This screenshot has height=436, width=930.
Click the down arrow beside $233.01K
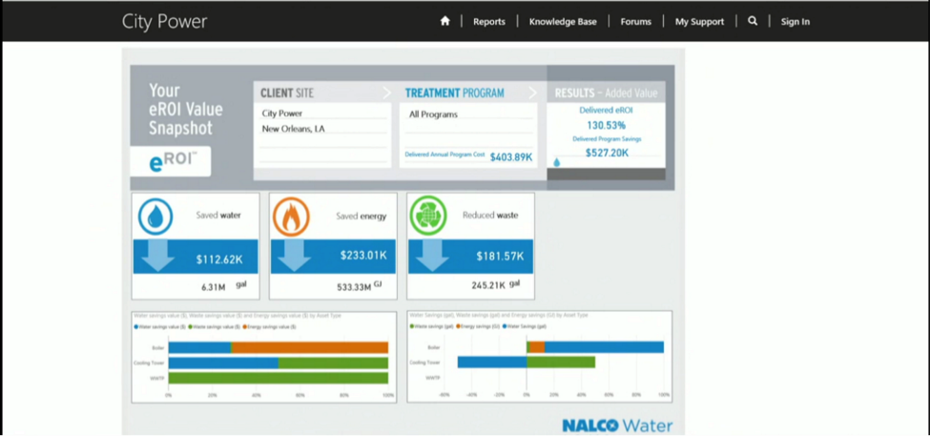coord(294,256)
